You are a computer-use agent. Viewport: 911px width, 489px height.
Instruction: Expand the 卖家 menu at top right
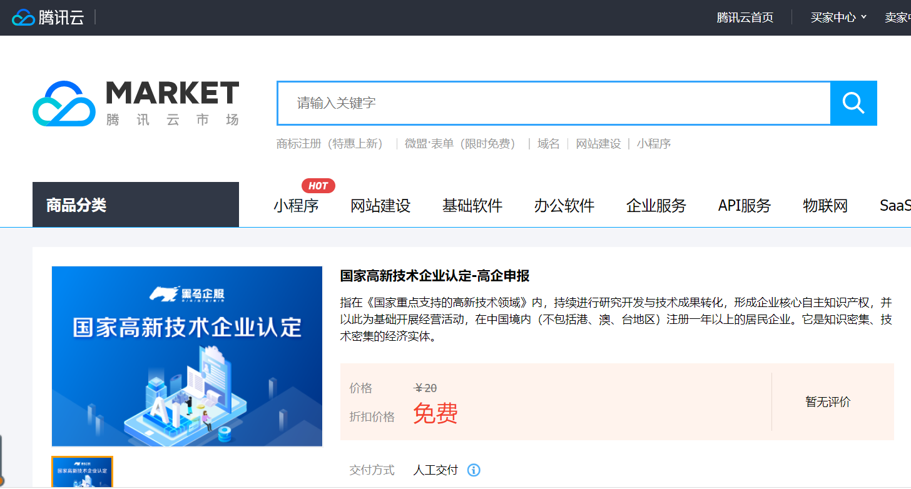click(896, 17)
